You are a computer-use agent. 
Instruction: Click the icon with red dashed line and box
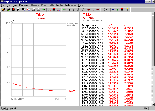coord(49,9)
